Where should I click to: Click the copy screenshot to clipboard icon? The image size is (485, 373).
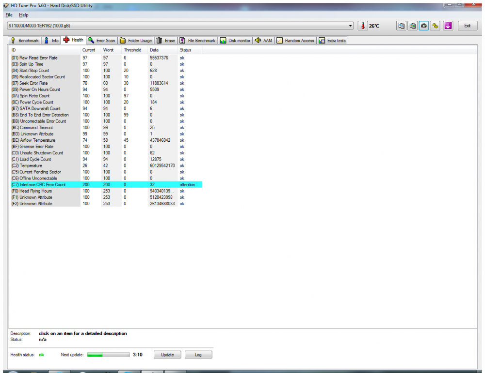(x=413, y=26)
